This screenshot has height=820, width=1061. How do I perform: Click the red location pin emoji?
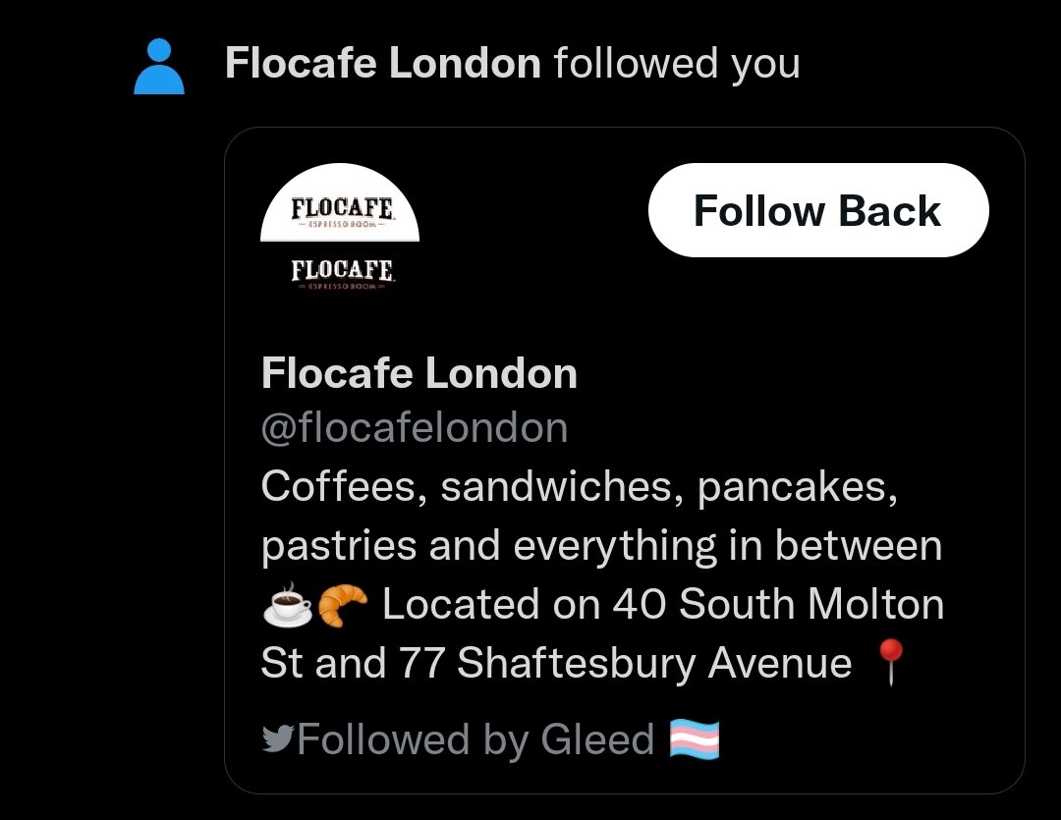pos(888,663)
